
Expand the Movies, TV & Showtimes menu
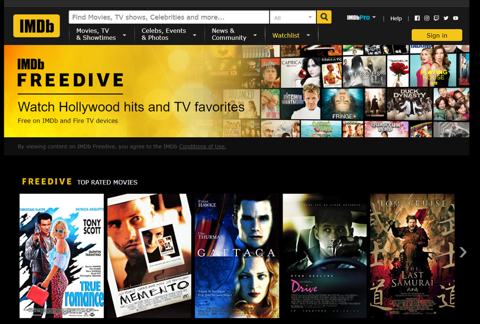[101, 34]
